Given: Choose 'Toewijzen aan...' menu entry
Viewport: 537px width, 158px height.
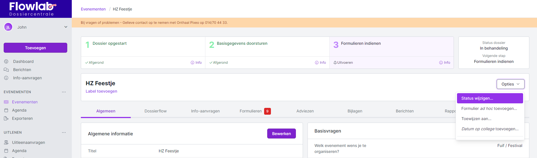Looking at the screenshot, I should (x=476, y=119).
